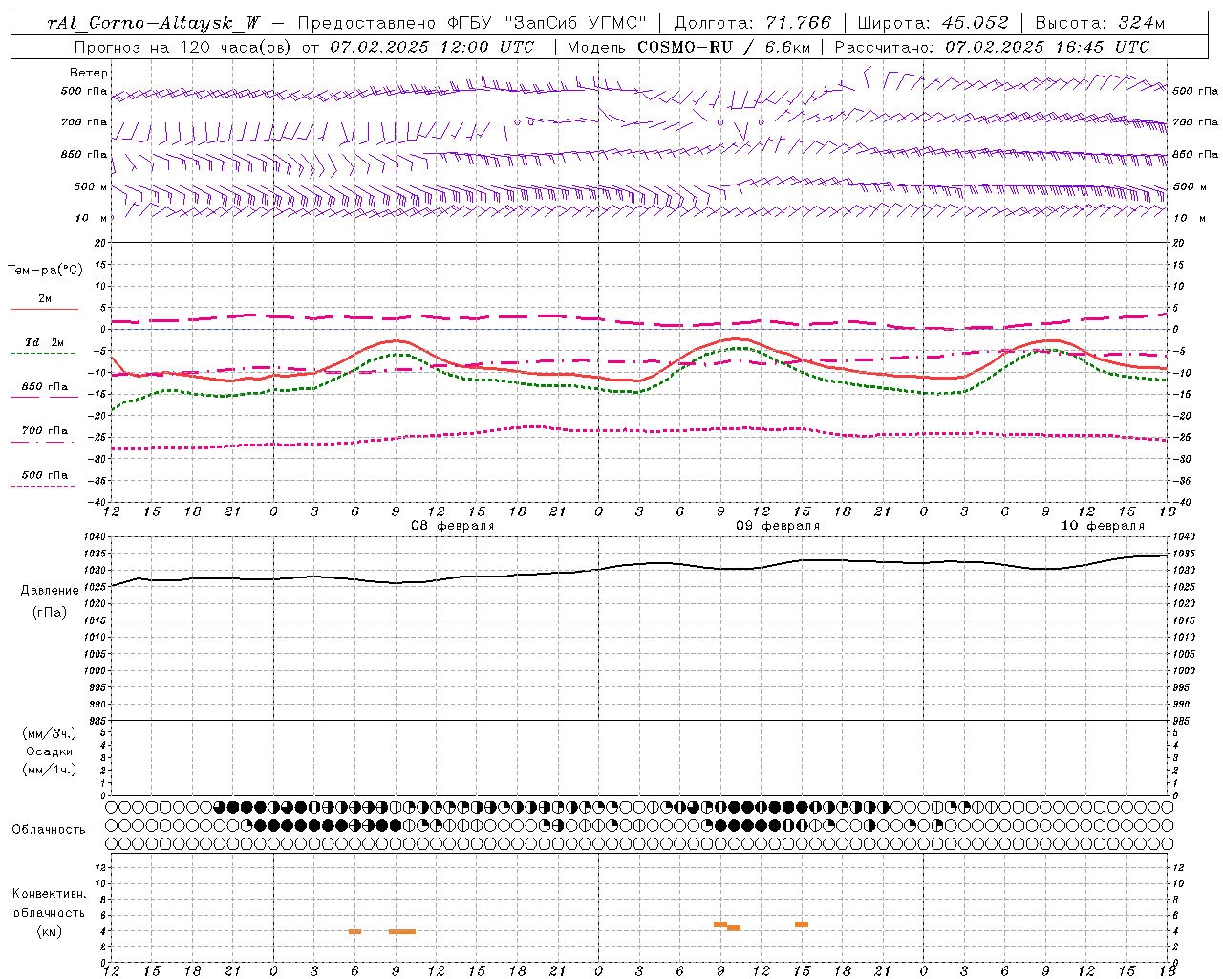The width and height of the screenshot is (1223, 979).
Task: Click the 10 февраля date label
Action: coord(1103,526)
